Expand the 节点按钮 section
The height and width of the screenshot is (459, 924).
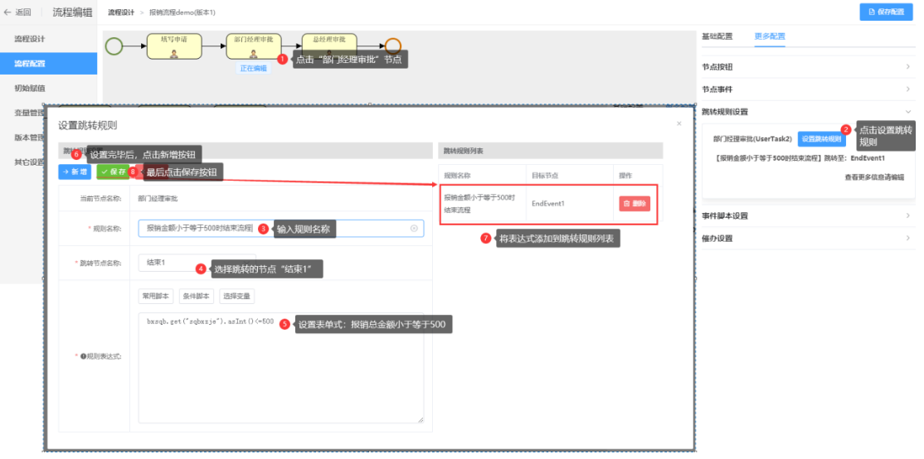tap(808, 67)
